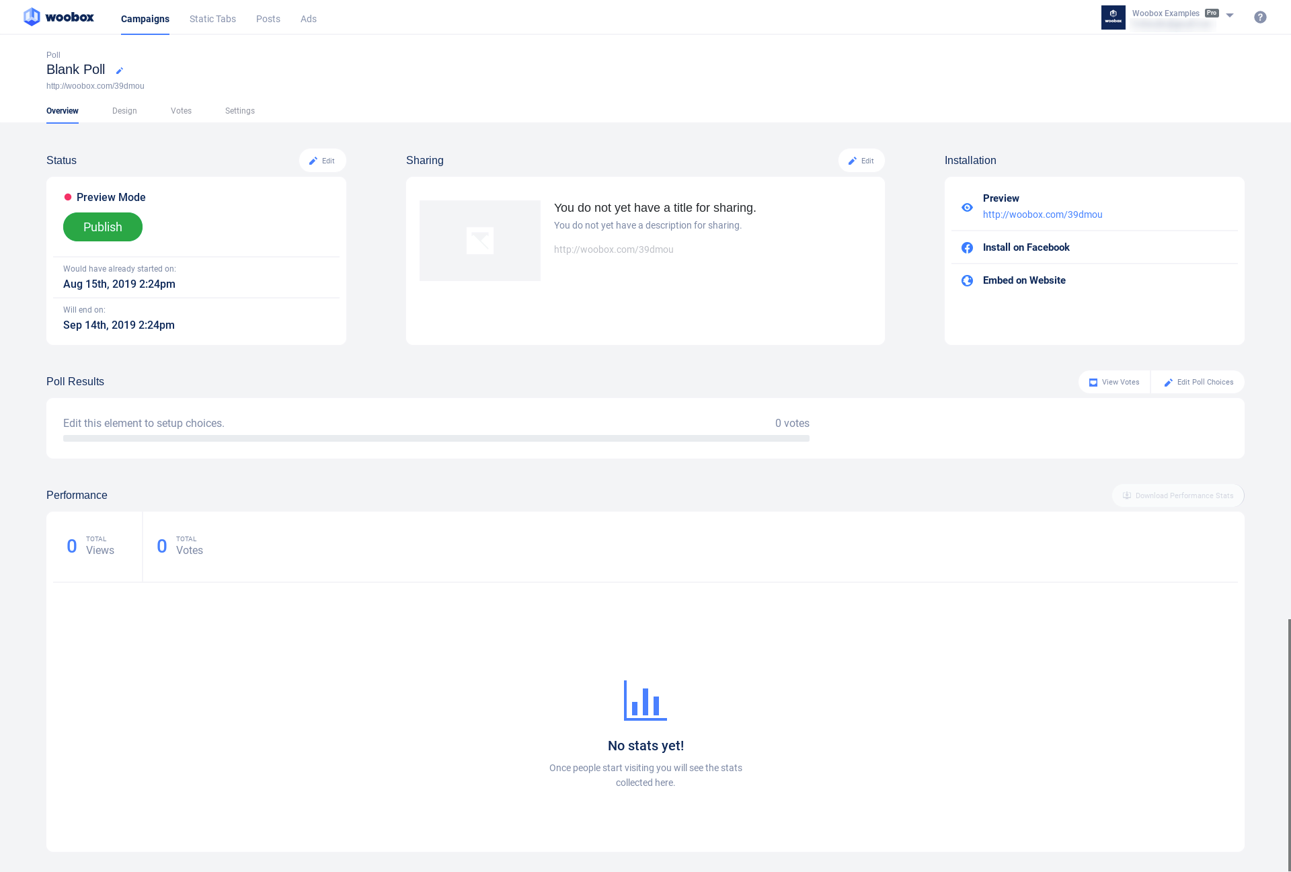Viewport: 1291px width, 872px height.
Task: Click the Woobox Examples account avatar
Action: click(x=1113, y=17)
